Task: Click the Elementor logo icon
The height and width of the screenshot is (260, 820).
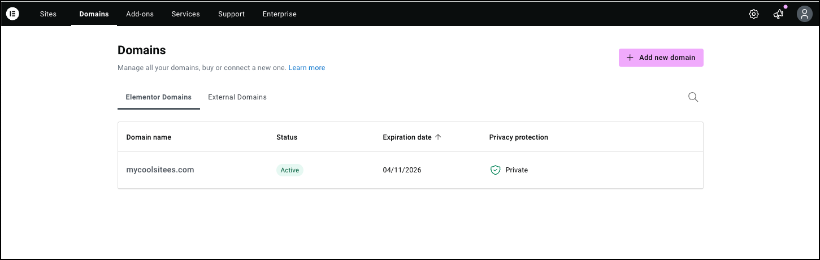Action: point(12,14)
